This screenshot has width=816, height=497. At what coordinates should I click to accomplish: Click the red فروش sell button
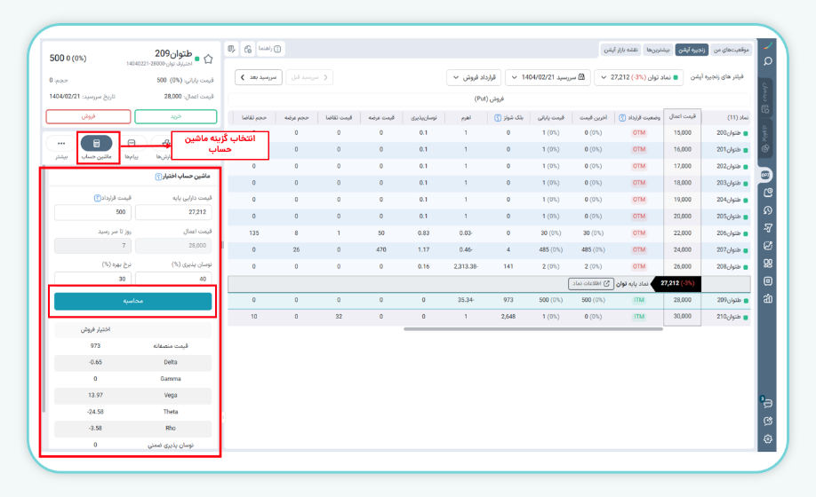88,116
